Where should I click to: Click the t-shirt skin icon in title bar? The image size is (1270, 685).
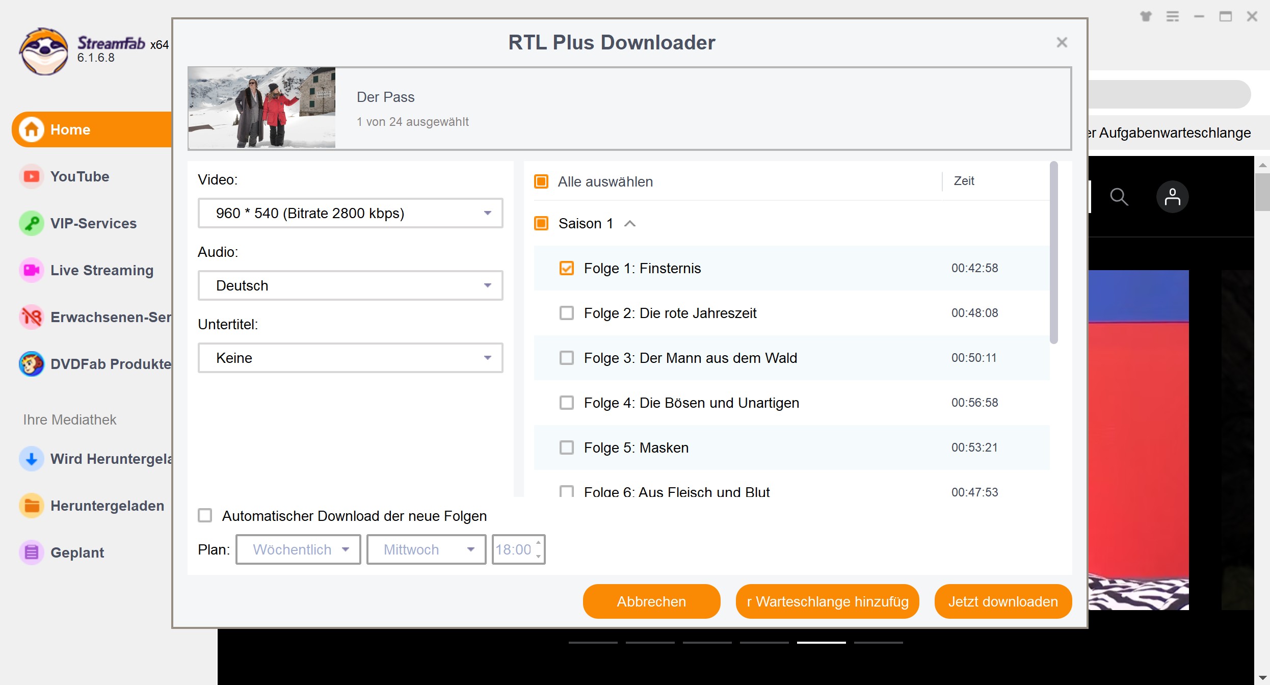click(x=1146, y=16)
